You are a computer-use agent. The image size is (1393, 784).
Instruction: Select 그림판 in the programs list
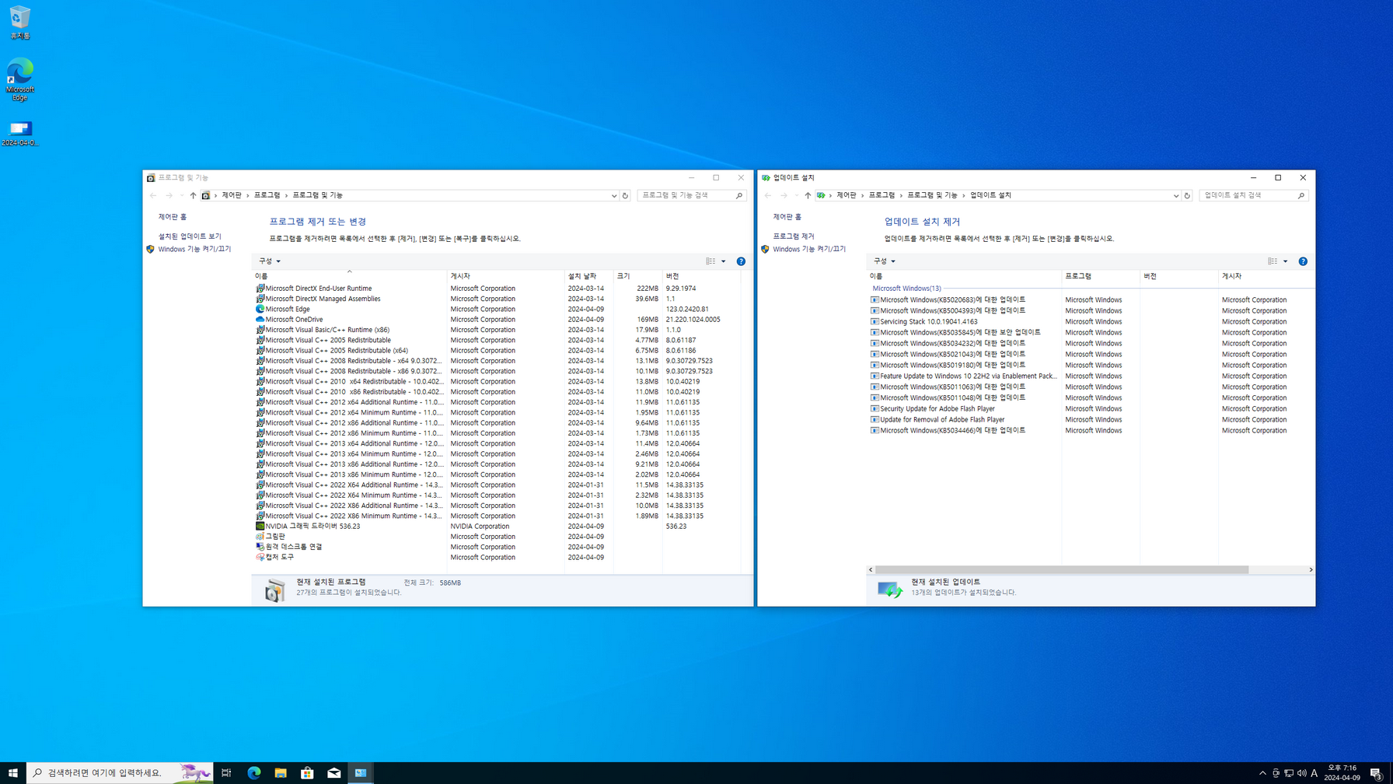[275, 537]
